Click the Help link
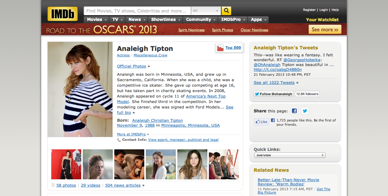This screenshot has width=388, height=196. click(x=335, y=10)
